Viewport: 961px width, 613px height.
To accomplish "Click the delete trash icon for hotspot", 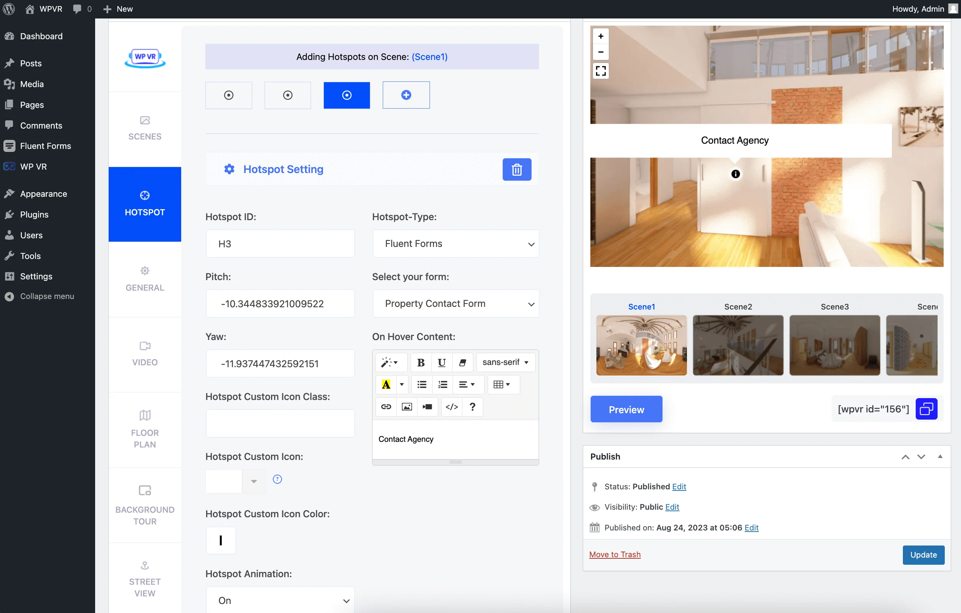I will (x=516, y=169).
